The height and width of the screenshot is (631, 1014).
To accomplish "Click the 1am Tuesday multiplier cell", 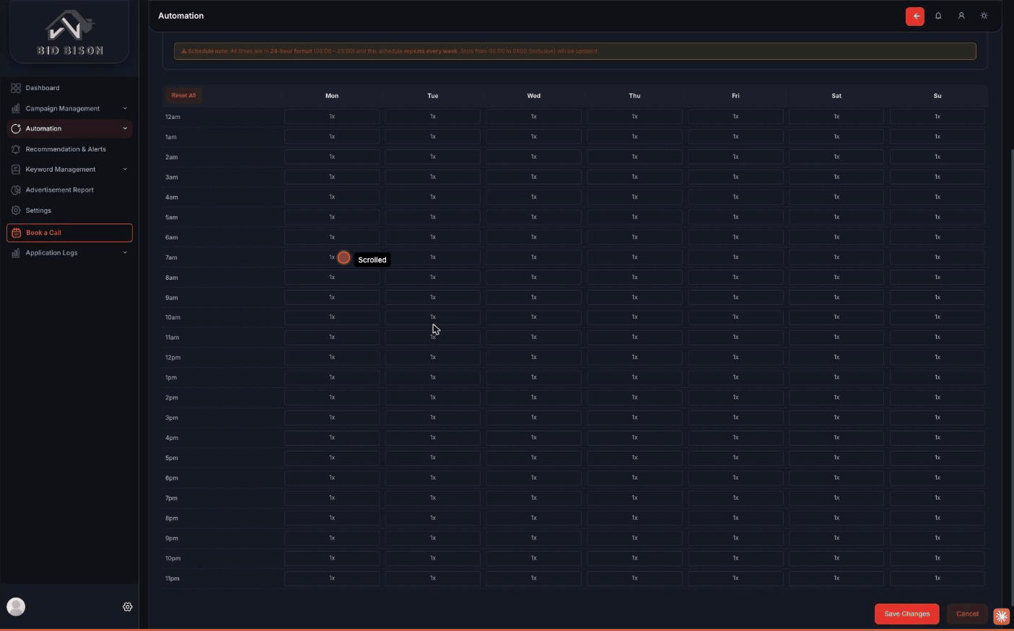I will point(433,136).
